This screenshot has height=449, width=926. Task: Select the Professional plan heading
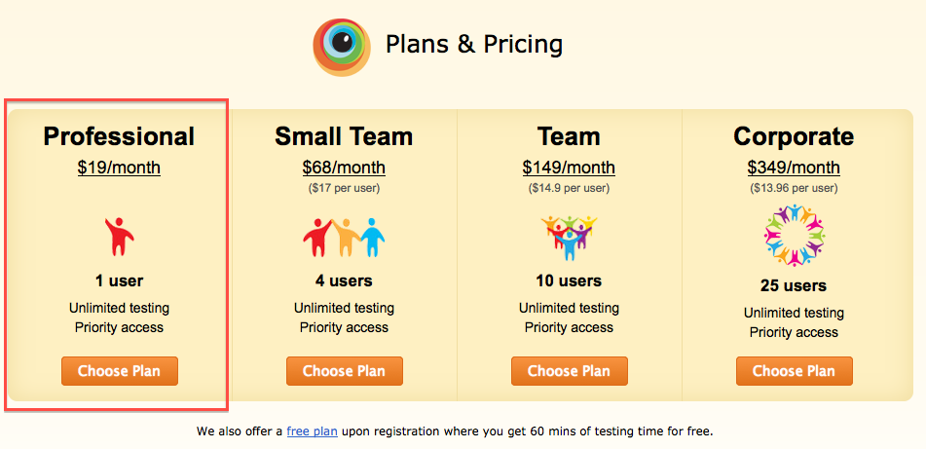point(119,136)
